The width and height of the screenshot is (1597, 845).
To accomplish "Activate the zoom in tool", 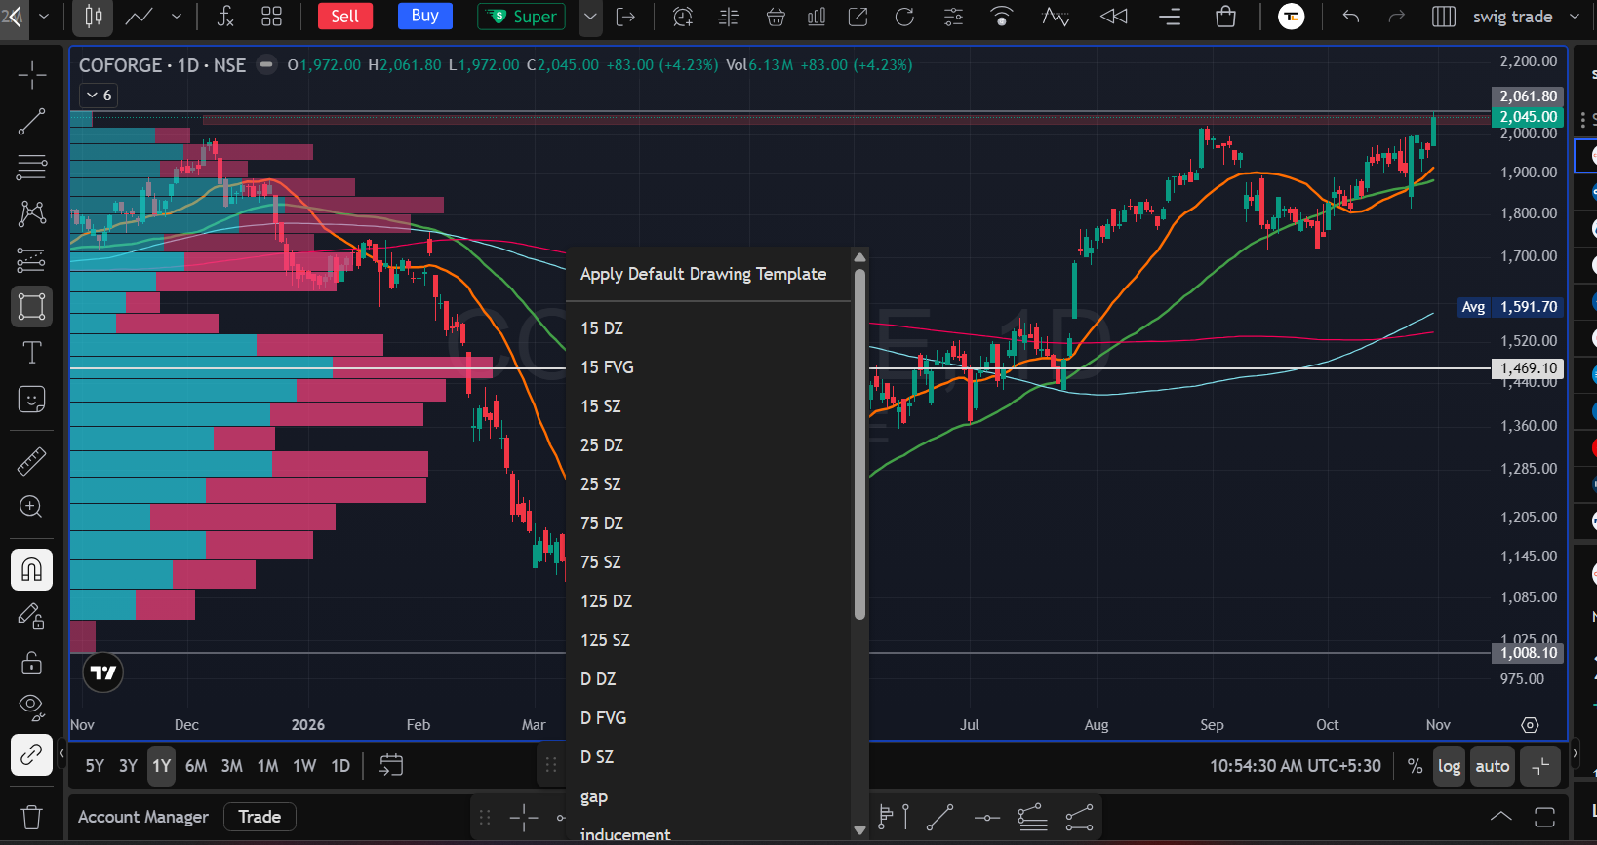I will [x=31, y=507].
